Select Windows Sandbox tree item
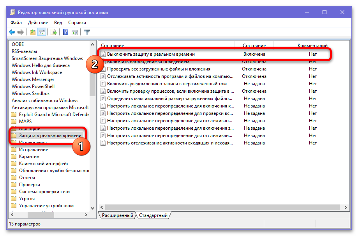358x236 pixels. (31, 93)
